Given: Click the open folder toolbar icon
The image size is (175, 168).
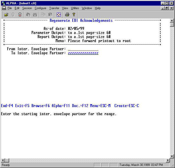Looking at the screenshot, I should tap(6, 14).
